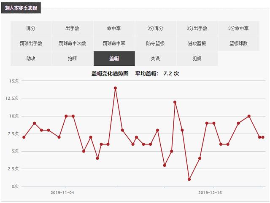Click the active 盖帽 tab
The height and width of the screenshot is (203, 270).
[114, 59]
